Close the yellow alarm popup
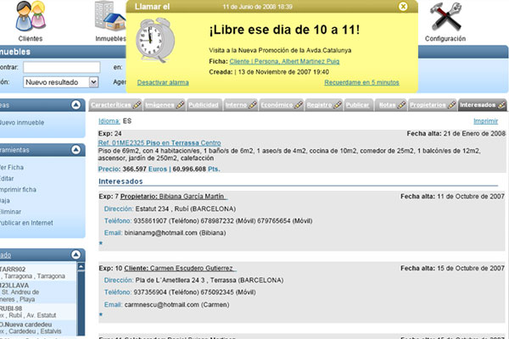The image size is (509, 339). [x=403, y=6]
